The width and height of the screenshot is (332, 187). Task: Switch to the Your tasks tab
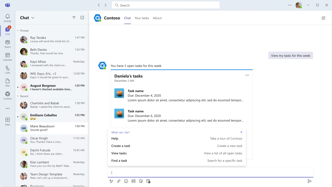[x=142, y=18]
